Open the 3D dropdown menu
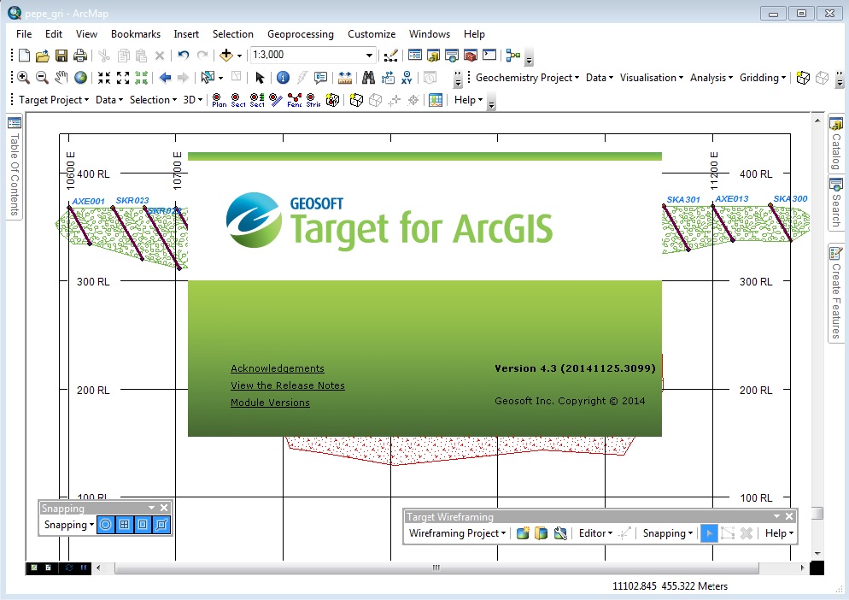 click(x=193, y=100)
